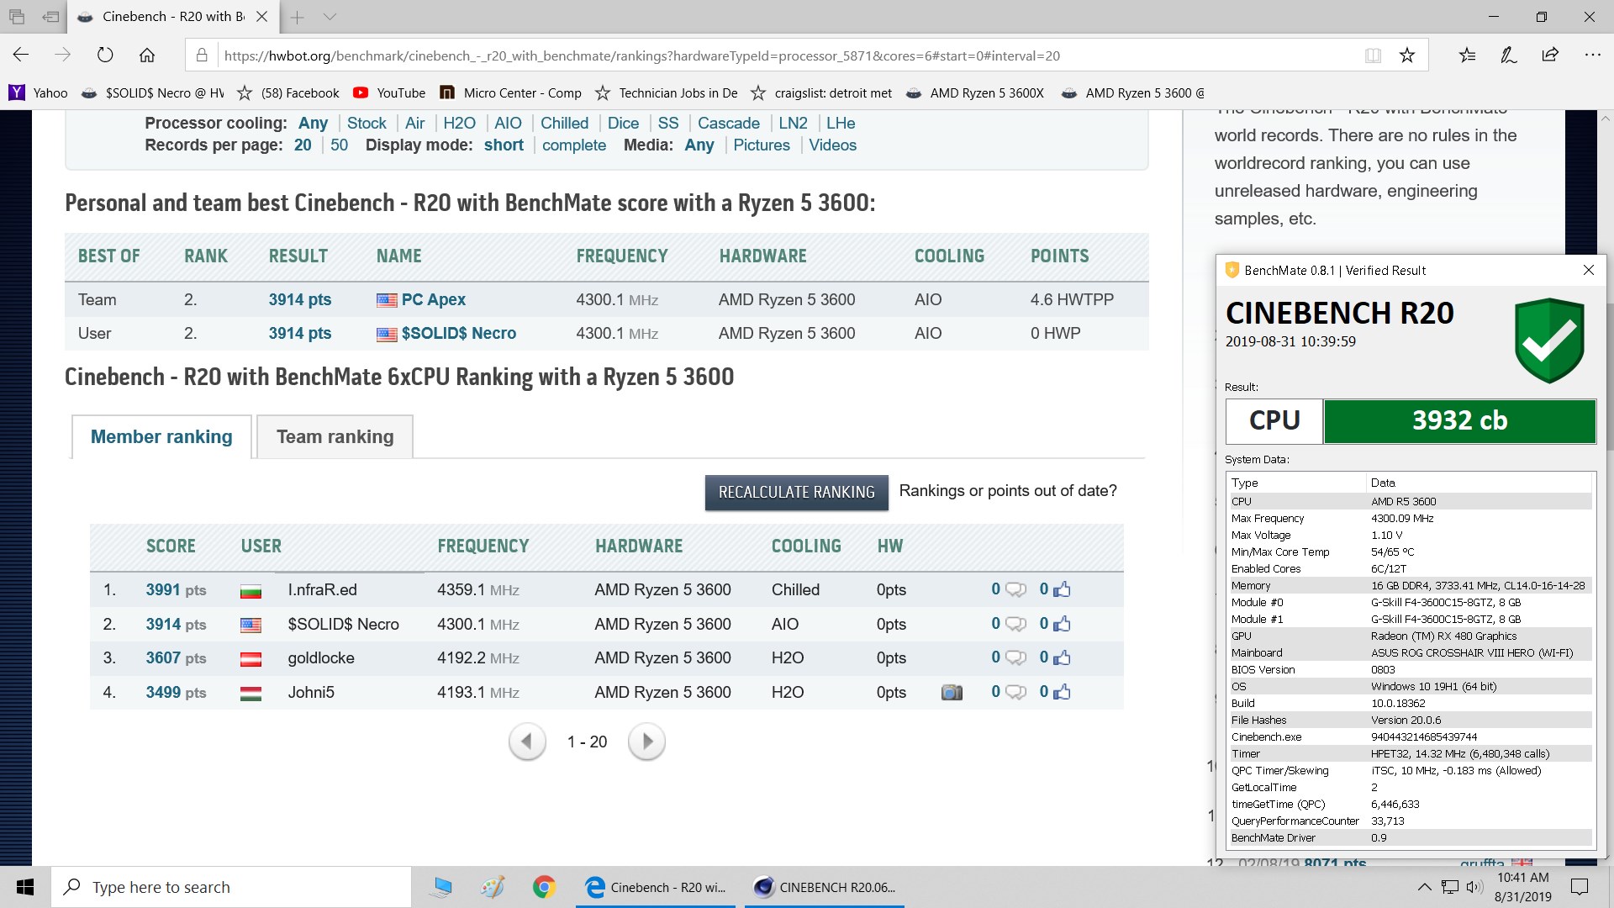
Task: Refresh the current page
Action: [x=105, y=55]
